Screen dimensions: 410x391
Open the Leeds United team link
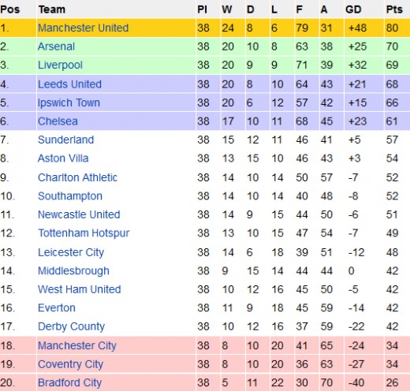[69, 84]
